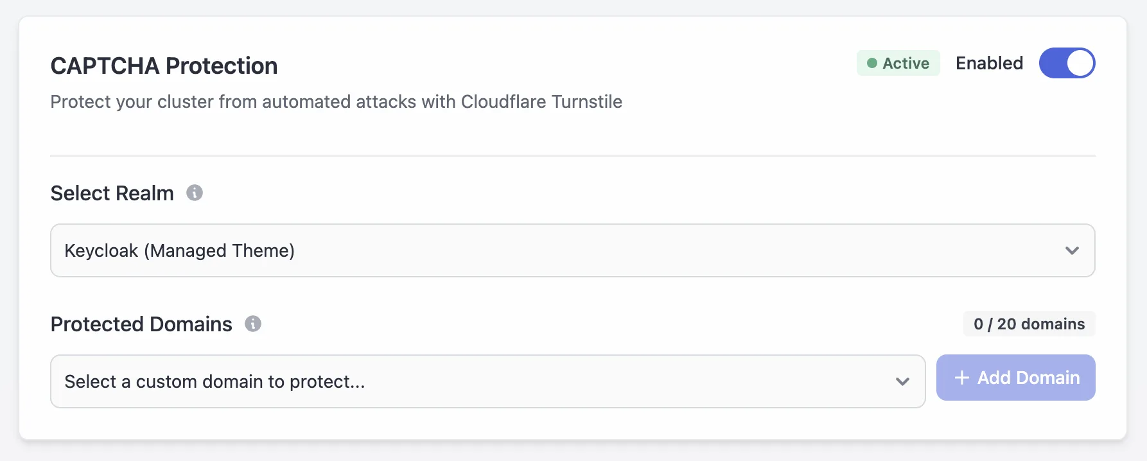
Task: Click the chevron arrow in the domain selector
Action: pos(902,381)
